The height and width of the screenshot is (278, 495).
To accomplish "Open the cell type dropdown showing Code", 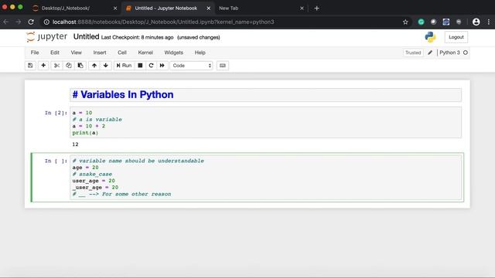I will coord(191,66).
